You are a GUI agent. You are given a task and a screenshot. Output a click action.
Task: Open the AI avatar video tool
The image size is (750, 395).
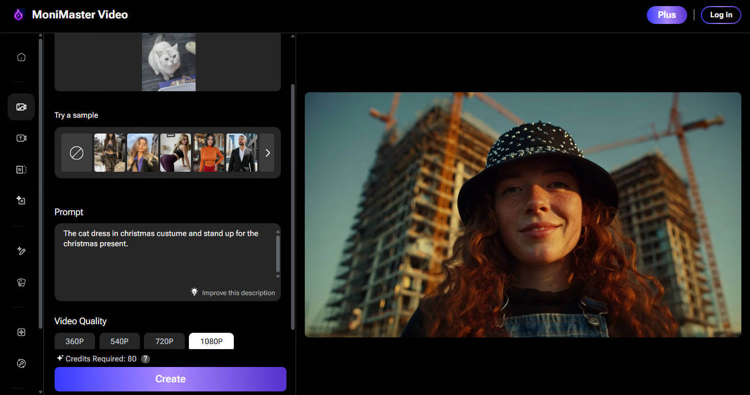[x=21, y=200]
